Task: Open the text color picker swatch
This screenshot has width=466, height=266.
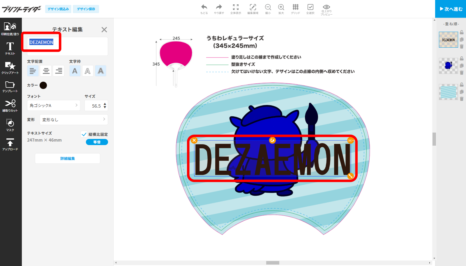Action: [x=43, y=85]
